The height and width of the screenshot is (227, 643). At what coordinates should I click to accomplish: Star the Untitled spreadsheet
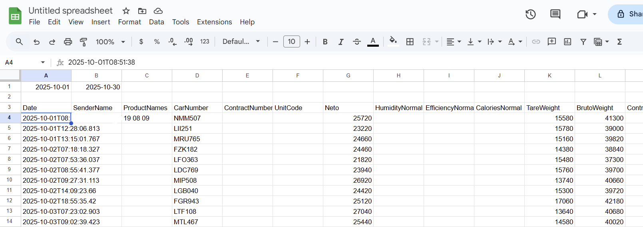click(x=126, y=11)
